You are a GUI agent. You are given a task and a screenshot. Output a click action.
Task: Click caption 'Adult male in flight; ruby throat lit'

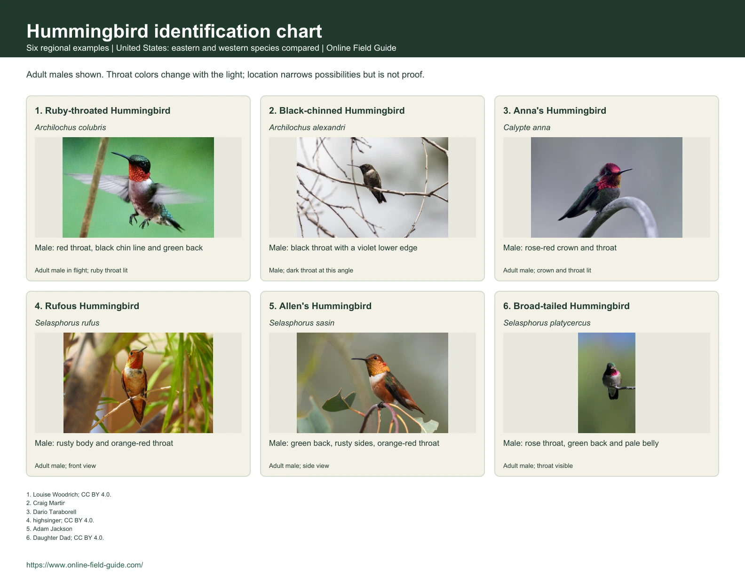(x=81, y=270)
